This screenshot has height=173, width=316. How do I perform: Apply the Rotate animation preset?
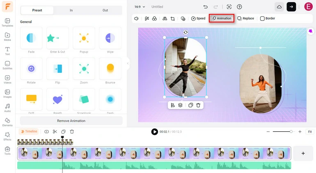point(31,69)
